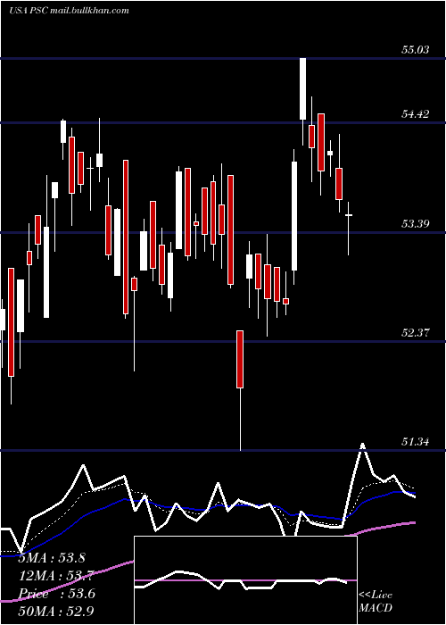Click the 51.34 price level label
This screenshot has height=625, width=446.
tap(416, 442)
